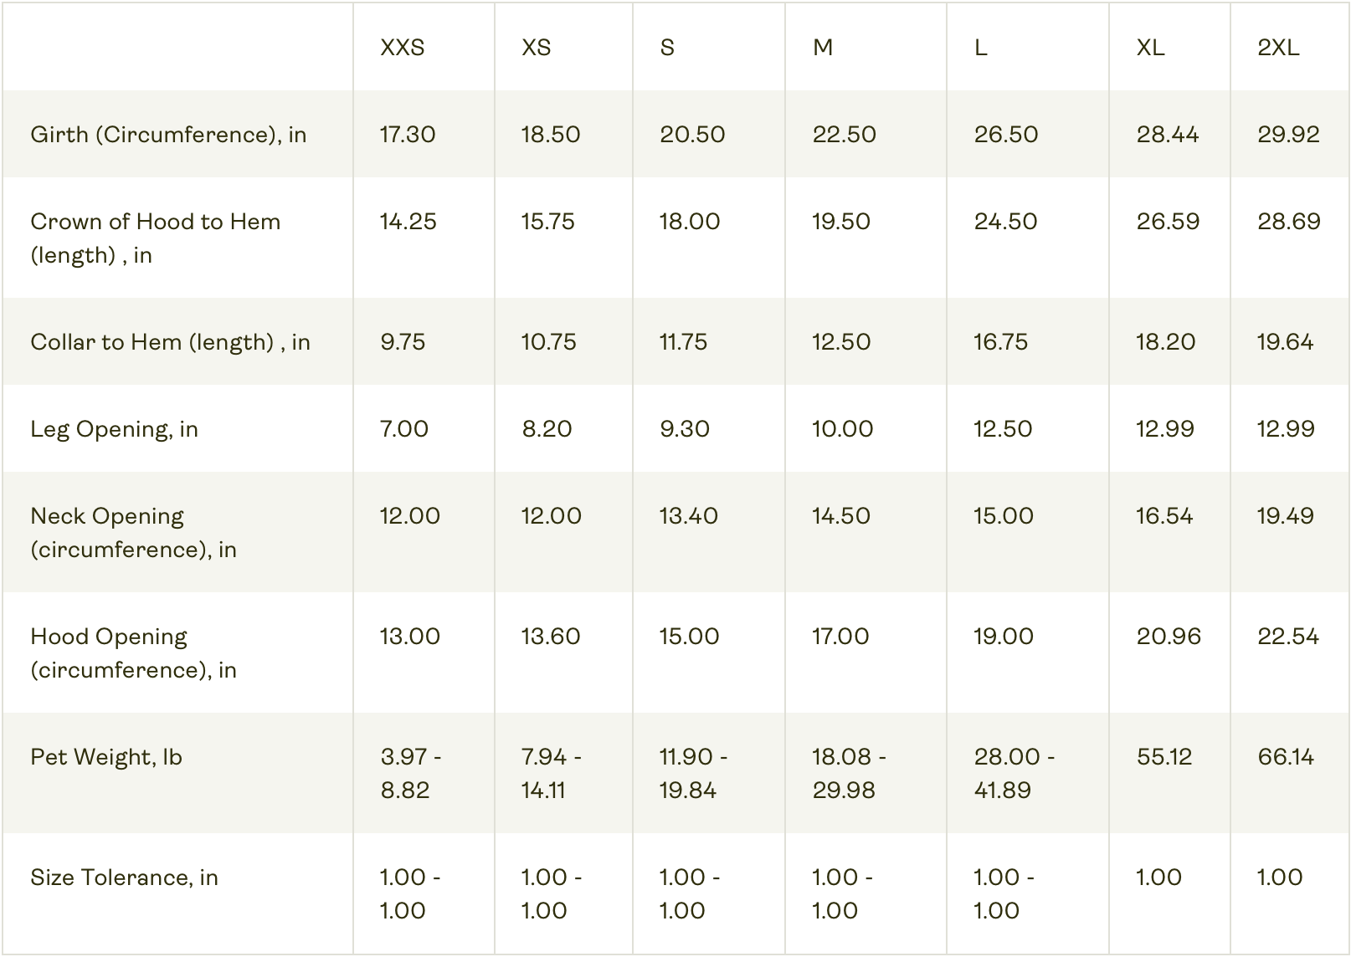Click the Leg Opening row label
Screen dimensions: 1351x962
tap(114, 429)
